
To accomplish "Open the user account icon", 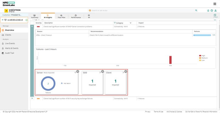I will click(215, 11).
